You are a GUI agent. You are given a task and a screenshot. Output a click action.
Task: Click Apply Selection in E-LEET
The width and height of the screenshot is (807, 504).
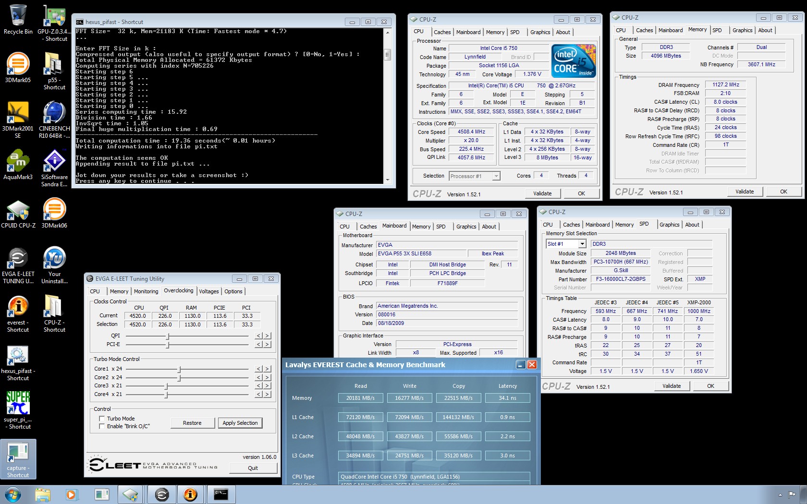240,423
